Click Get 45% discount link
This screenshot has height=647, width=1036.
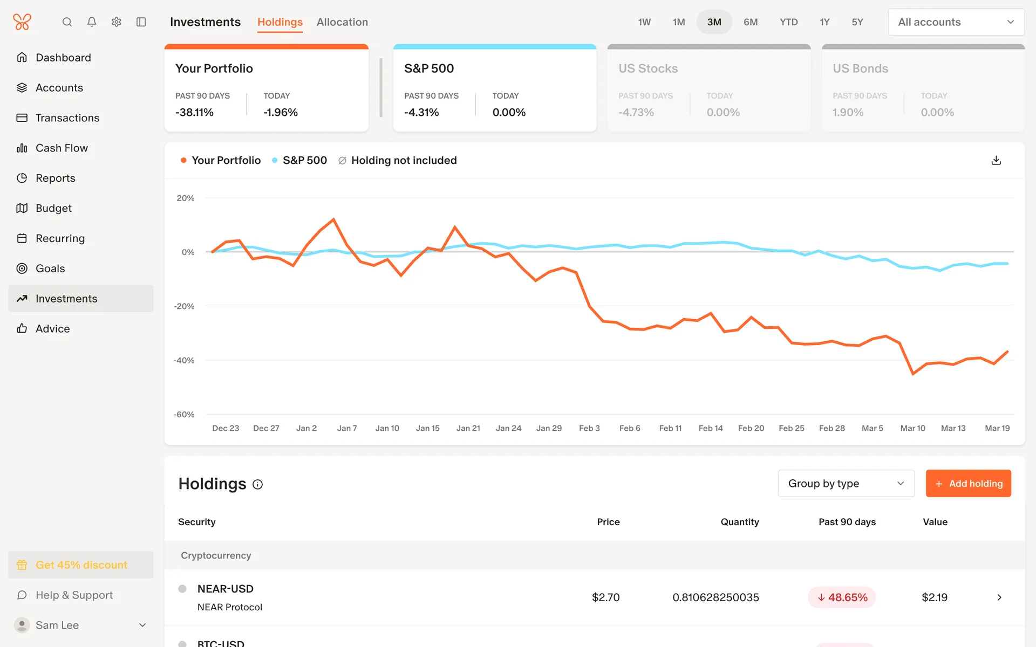[81, 565]
